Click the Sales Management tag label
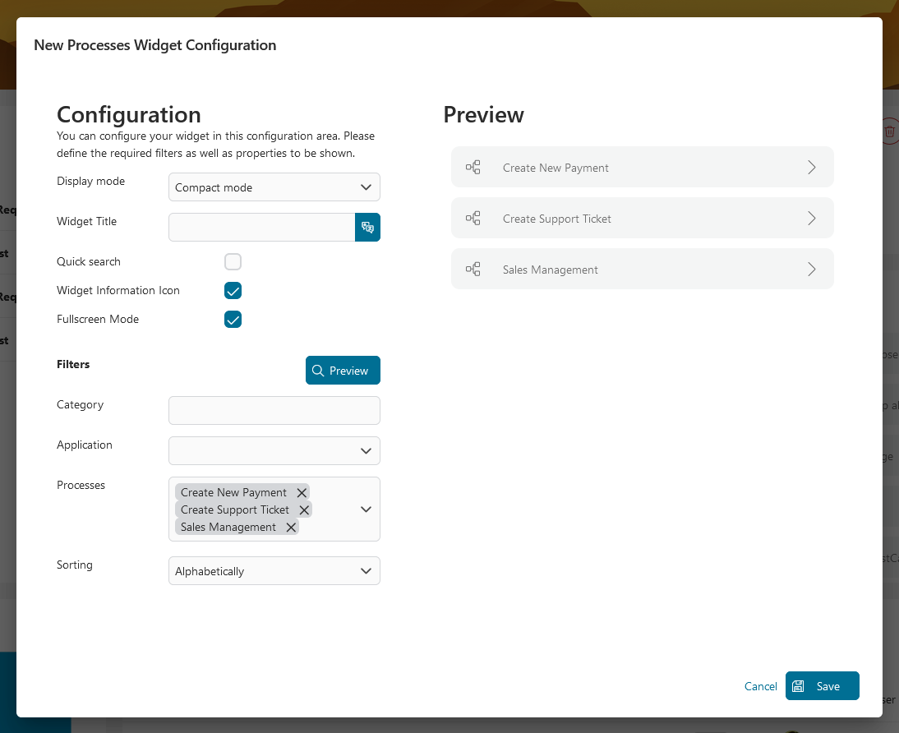 [x=228, y=527]
